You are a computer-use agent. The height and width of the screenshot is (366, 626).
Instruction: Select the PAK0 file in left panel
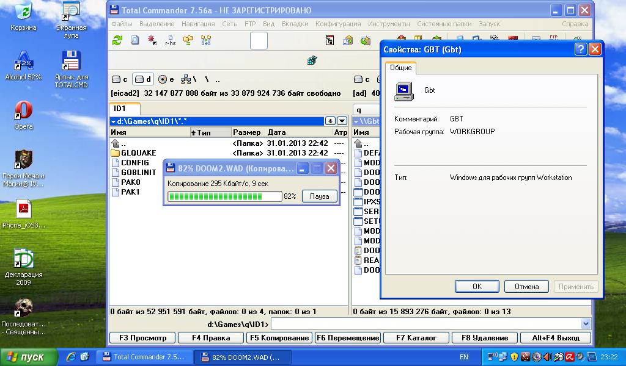(126, 182)
